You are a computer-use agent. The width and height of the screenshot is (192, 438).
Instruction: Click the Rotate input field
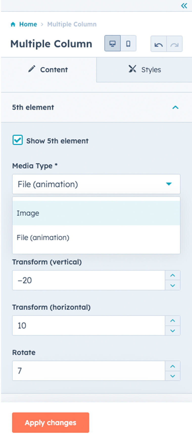point(89,371)
